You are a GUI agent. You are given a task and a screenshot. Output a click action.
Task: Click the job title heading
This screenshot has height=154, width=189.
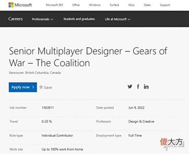(x=88, y=57)
